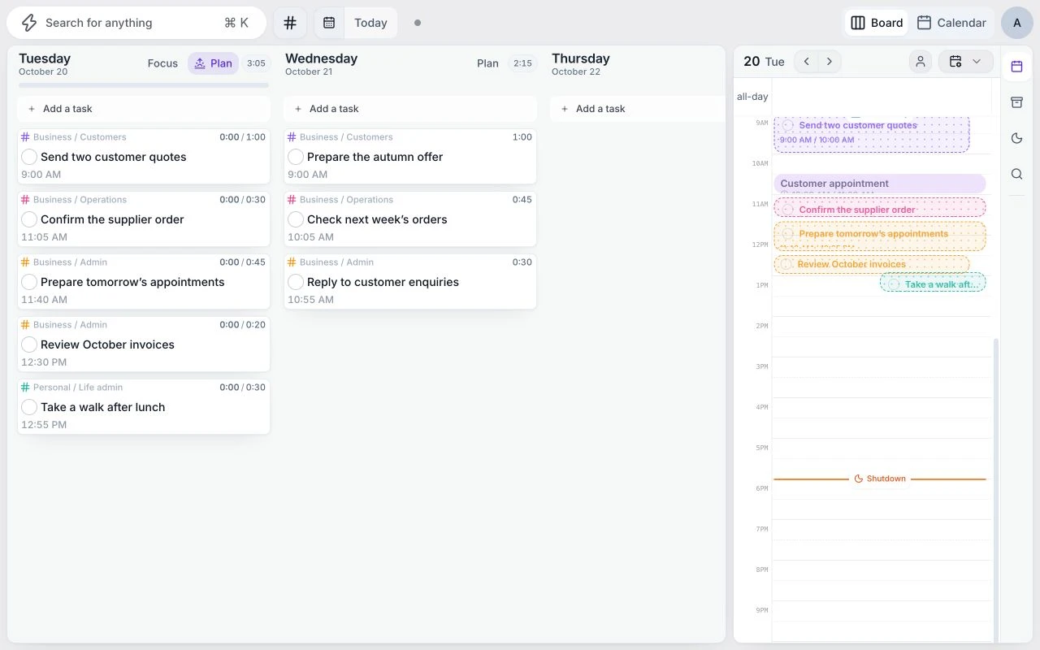This screenshot has height=650, width=1040.
Task: Open the archive box icon in right sidebar
Action: click(1016, 102)
